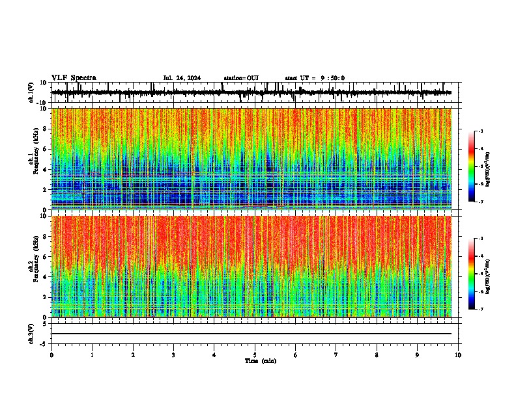Click the ch.1 color scale "-7" label
The width and height of the screenshot is (516, 398).
(480, 202)
